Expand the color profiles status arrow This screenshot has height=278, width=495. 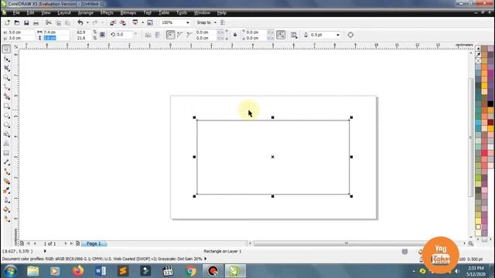click(x=206, y=259)
